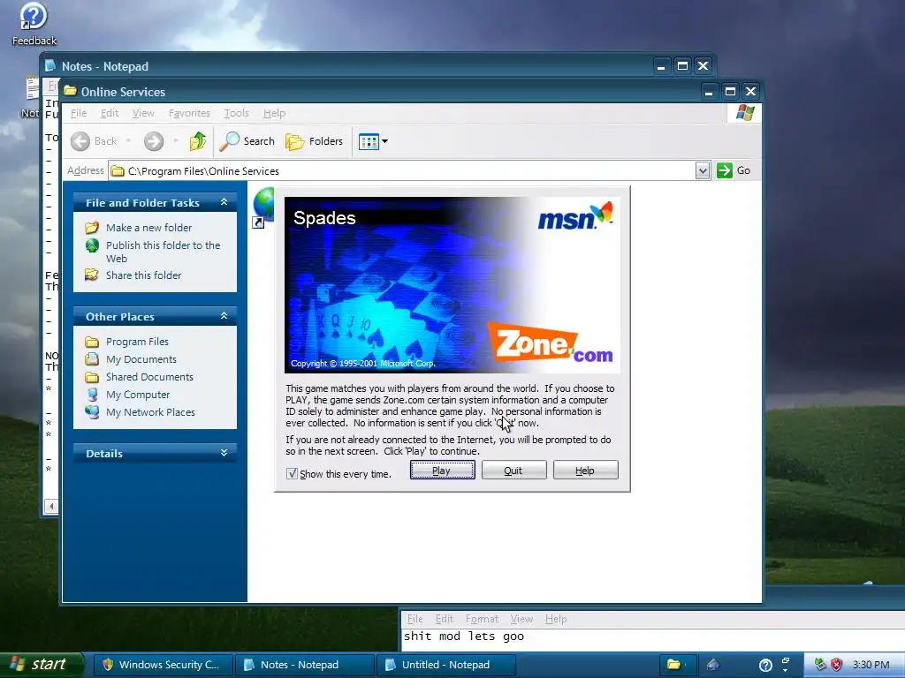Screen dimensions: 905x678
Task: Go up one folder level
Action: [x=198, y=140]
